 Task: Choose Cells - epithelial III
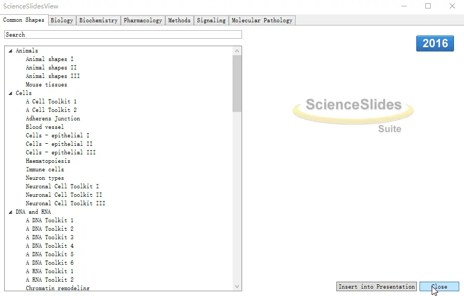point(61,152)
